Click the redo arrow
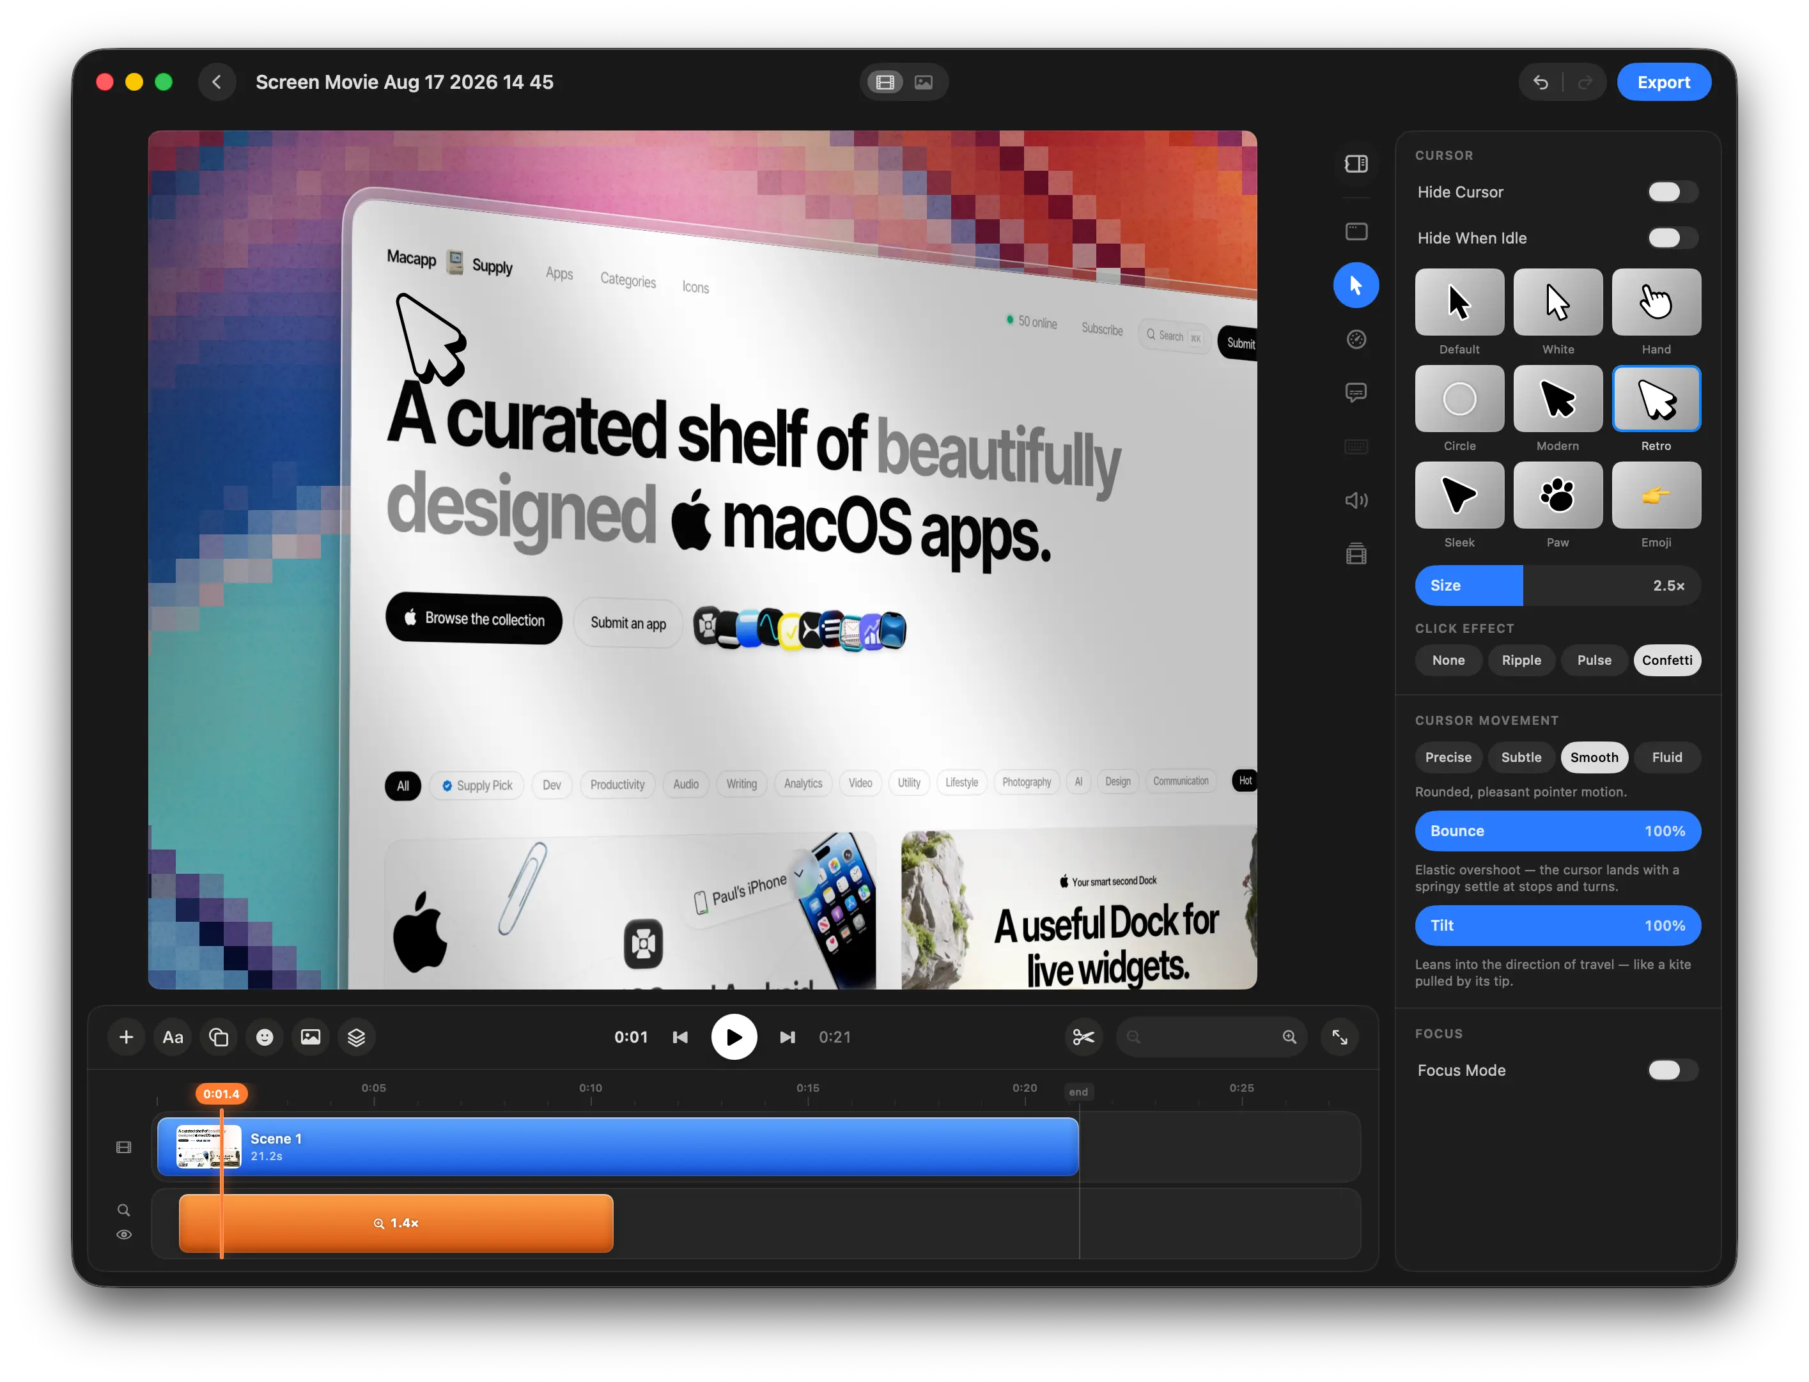 point(1585,82)
